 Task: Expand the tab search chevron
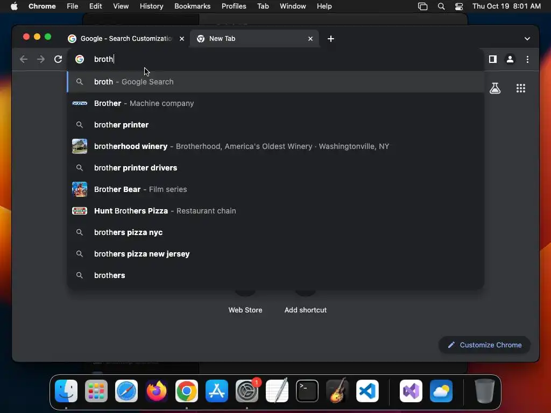[527, 39]
